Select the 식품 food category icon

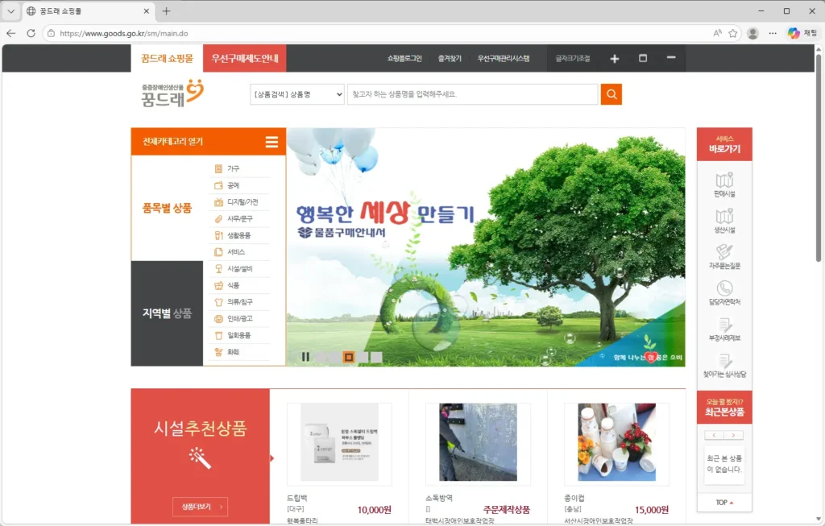[x=218, y=284]
